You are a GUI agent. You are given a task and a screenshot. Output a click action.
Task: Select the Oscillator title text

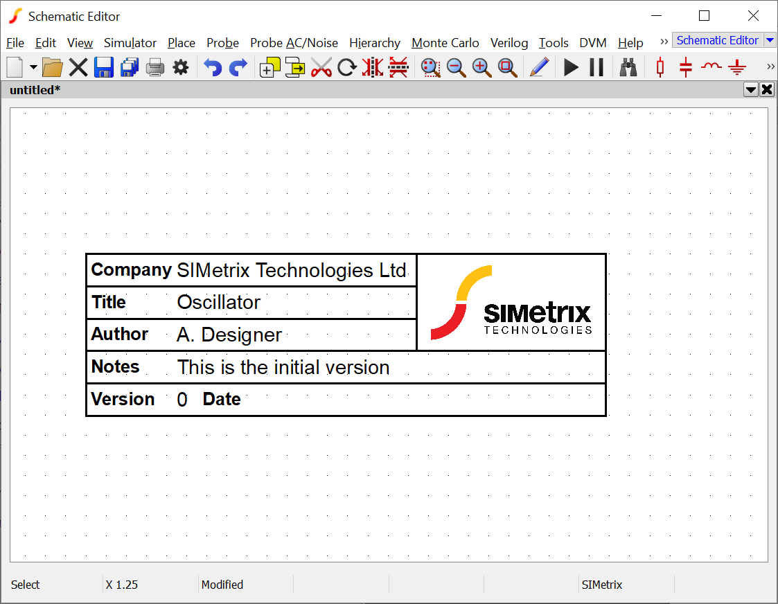pyautogui.click(x=219, y=303)
